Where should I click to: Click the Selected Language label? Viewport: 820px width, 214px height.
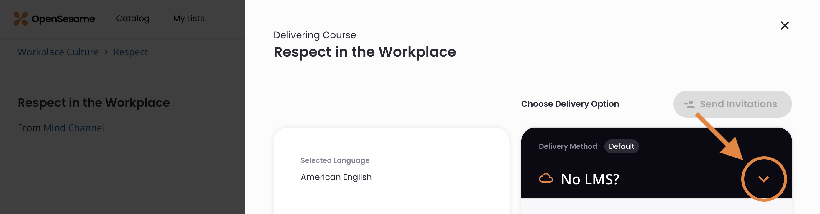coord(335,160)
